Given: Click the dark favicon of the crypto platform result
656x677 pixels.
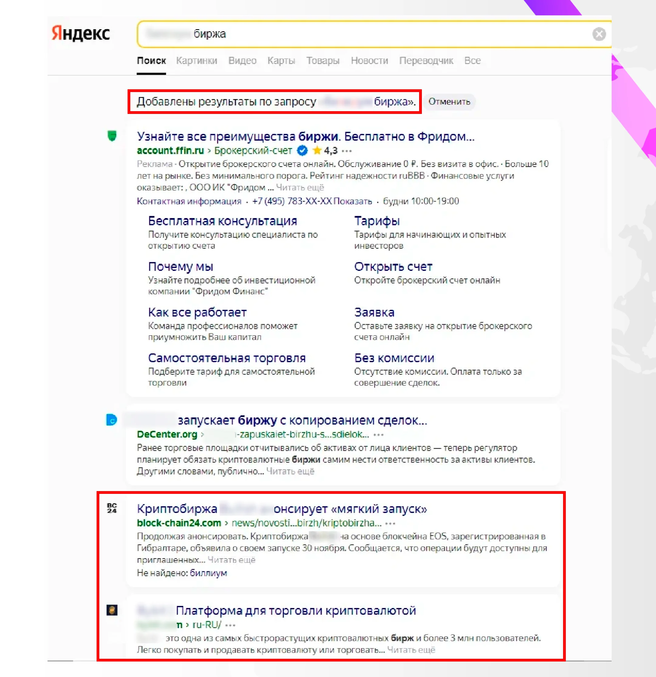Looking at the screenshot, I should click(111, 610).
